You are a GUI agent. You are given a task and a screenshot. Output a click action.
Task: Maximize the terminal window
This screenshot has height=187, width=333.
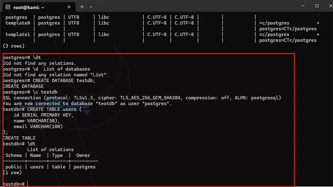pos(317,6)
